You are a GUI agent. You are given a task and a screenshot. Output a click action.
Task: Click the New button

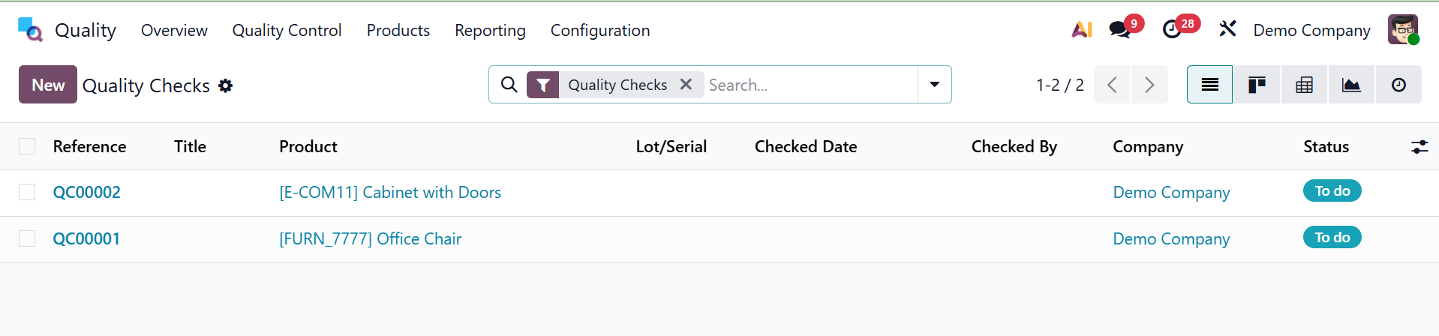pos(48,85)
